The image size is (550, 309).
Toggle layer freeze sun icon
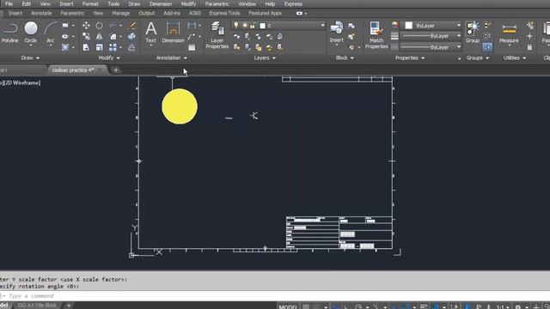click(x=244, y=26)
